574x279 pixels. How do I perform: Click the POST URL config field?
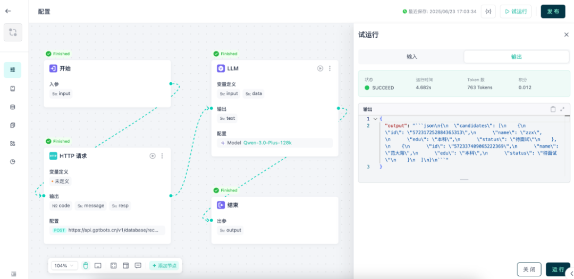pos(107,230)
